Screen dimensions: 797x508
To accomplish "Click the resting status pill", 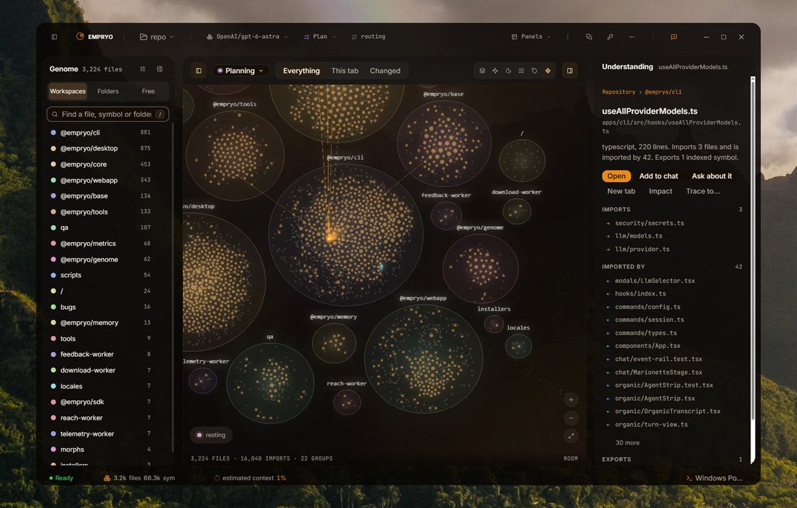I will point(211,435).
